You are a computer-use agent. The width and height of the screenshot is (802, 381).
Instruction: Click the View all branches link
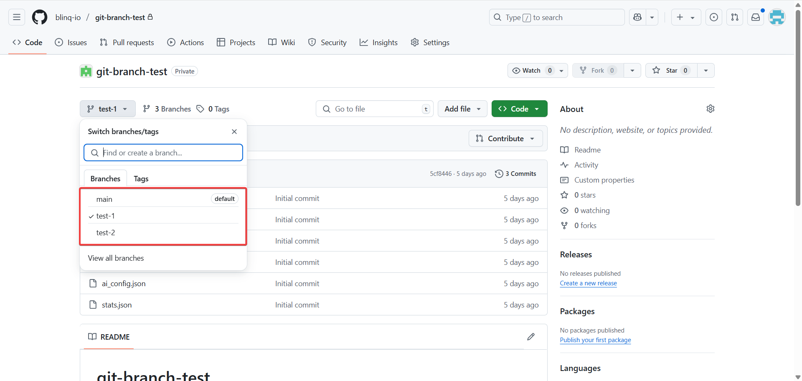116,258
